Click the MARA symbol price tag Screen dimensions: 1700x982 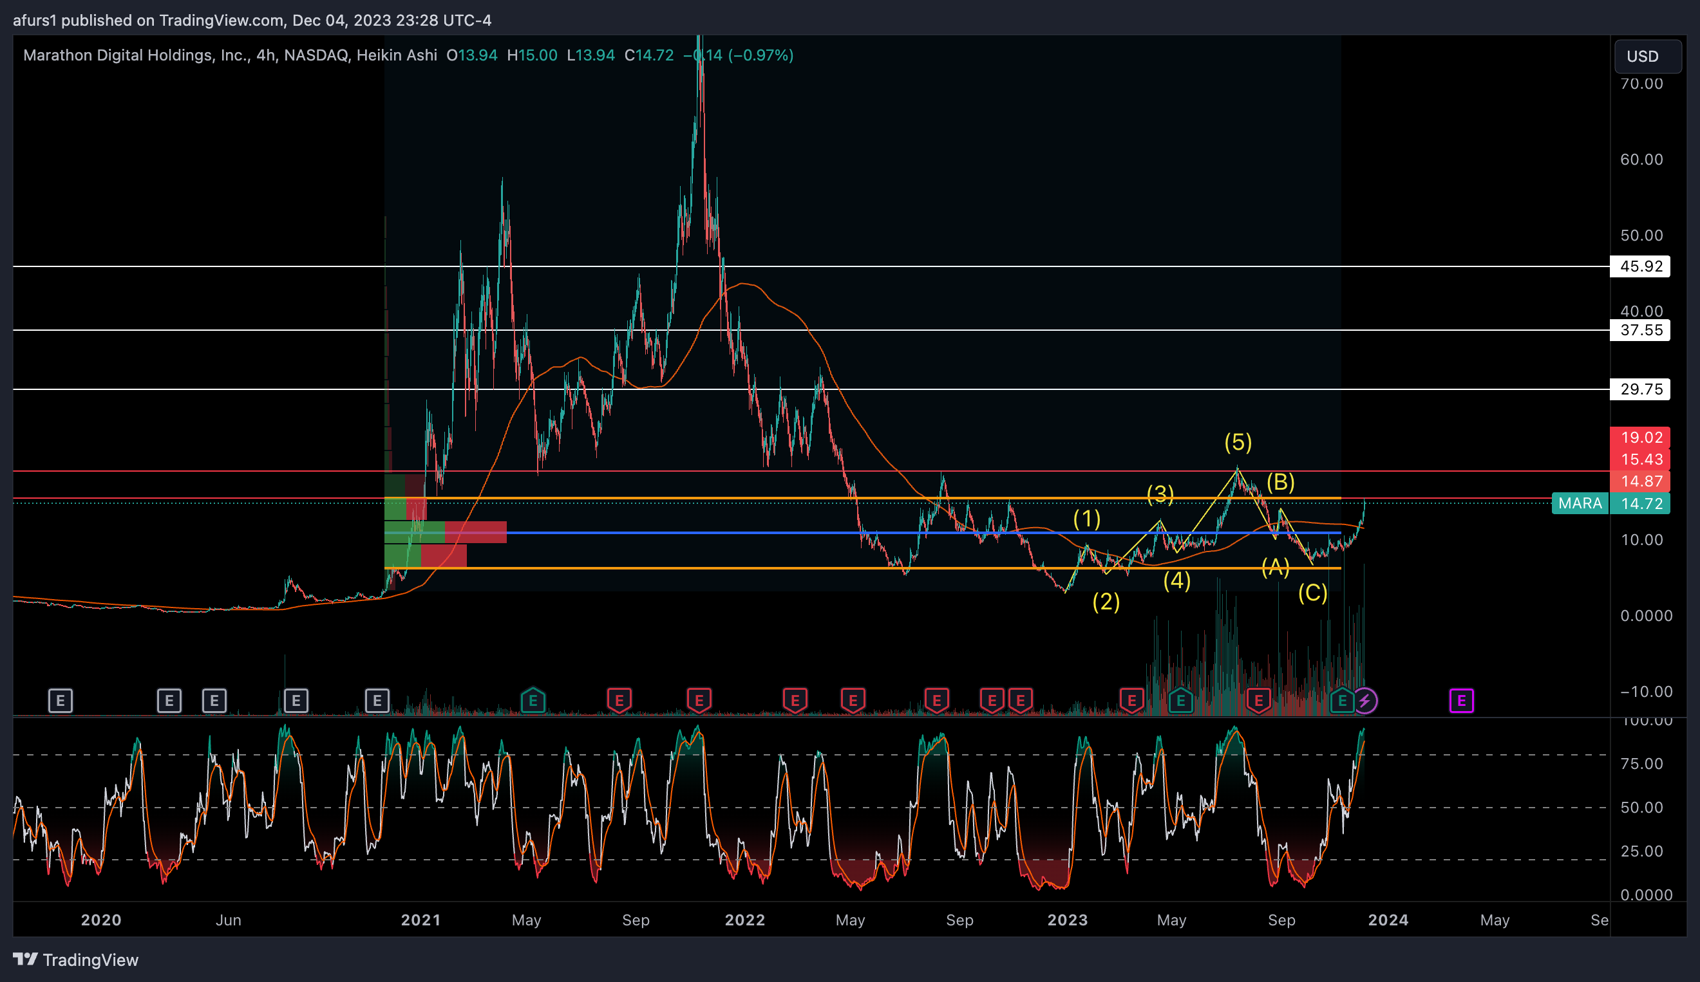pos(1580,503)
